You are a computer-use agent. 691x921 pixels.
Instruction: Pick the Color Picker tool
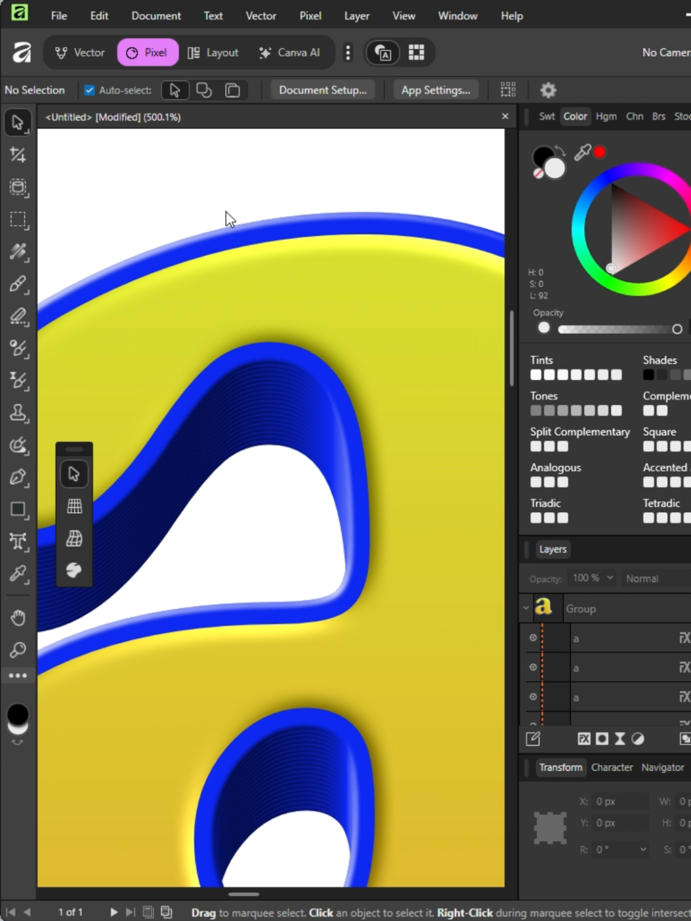(x=18, y=575)
